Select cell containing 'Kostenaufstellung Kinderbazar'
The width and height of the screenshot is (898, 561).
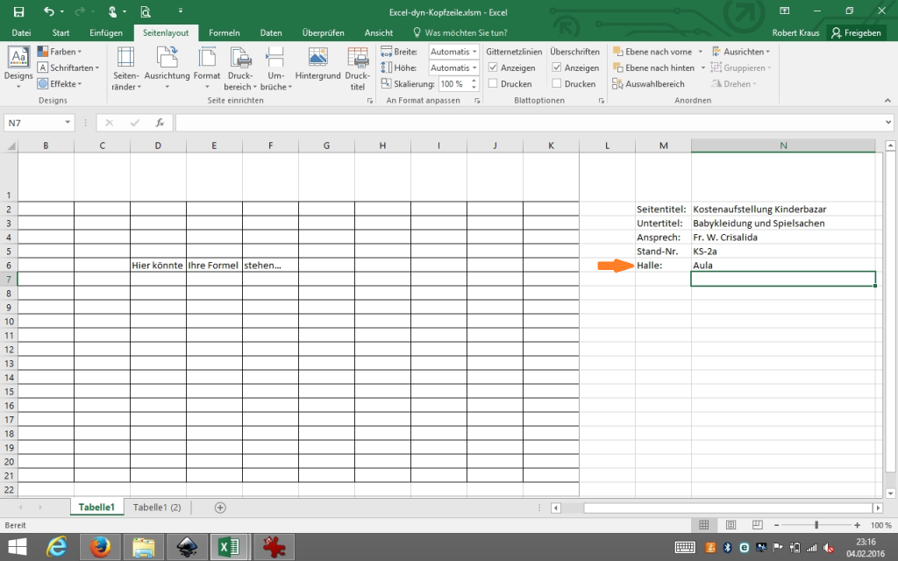click(783, 209)
